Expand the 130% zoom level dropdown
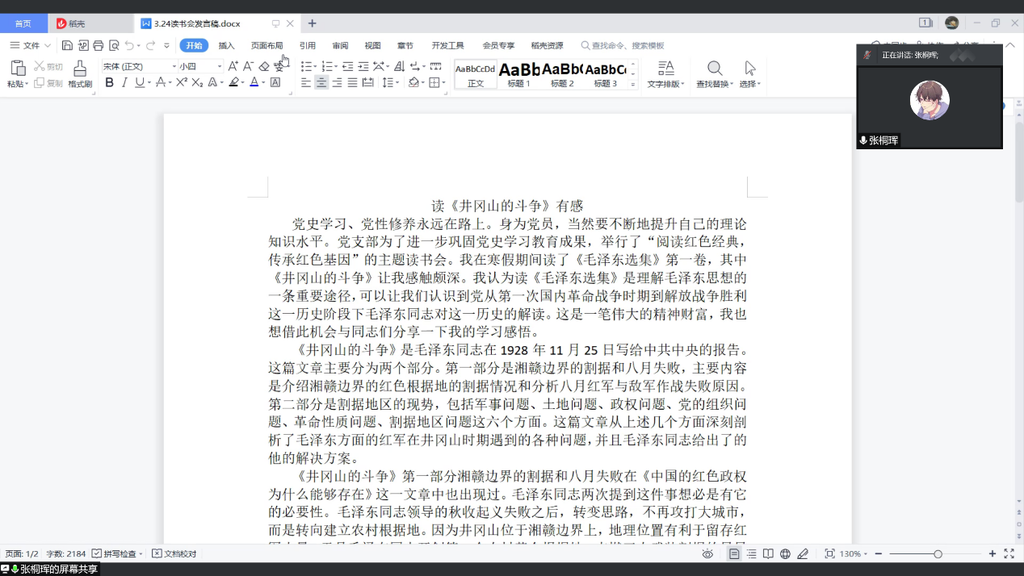 854,554
